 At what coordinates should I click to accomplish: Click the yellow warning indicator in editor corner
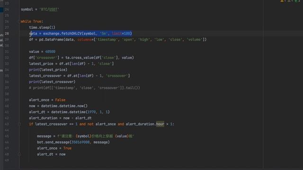[x=283, y=1]
